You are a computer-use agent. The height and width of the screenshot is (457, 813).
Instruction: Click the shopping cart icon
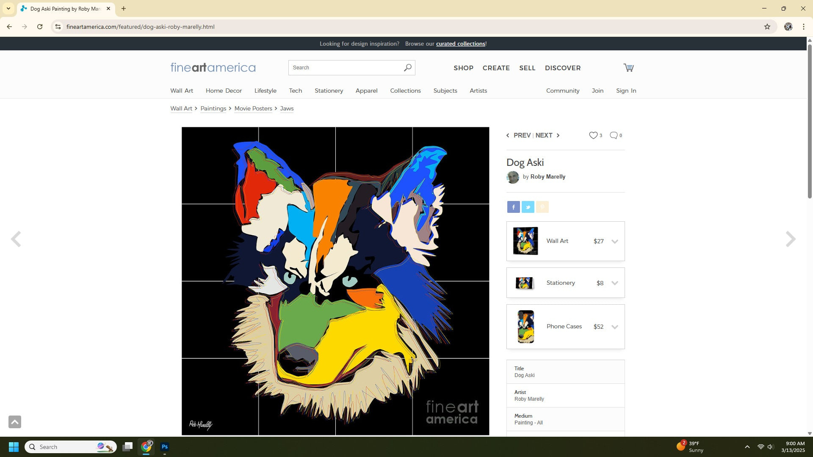tap(628, 68)
